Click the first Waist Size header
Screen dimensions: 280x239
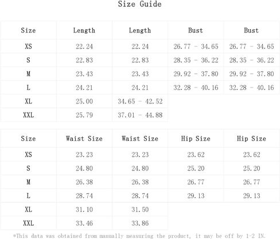[84, 138]
